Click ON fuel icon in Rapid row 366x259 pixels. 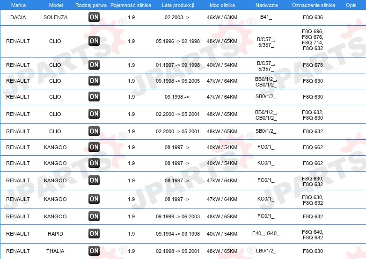pyautogui.click(x=94, y=234)
